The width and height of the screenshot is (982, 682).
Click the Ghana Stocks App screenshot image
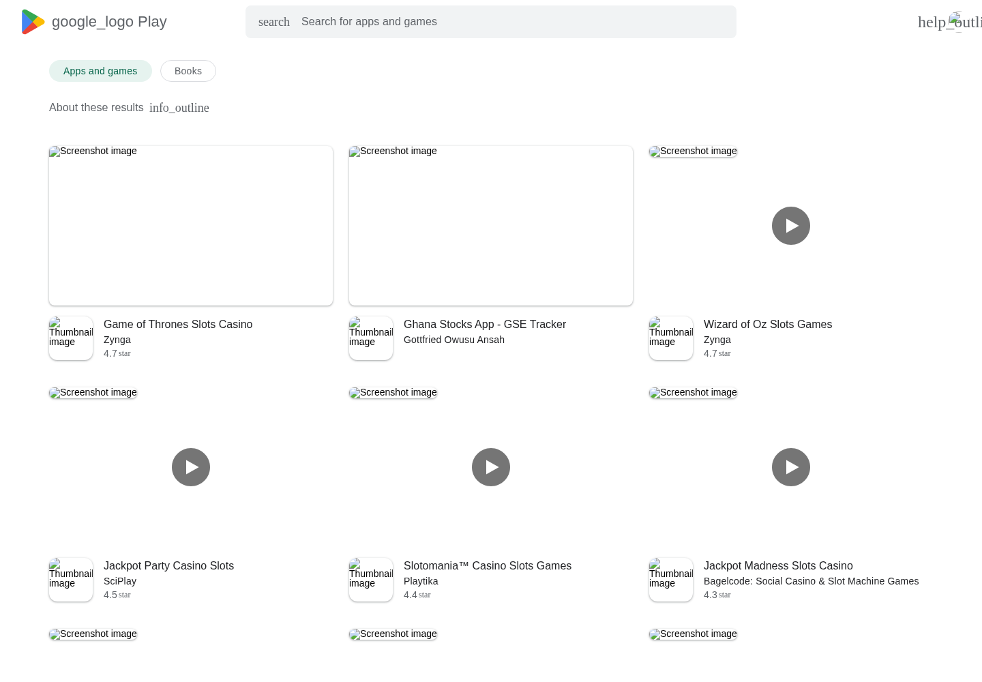pos(491,226)
